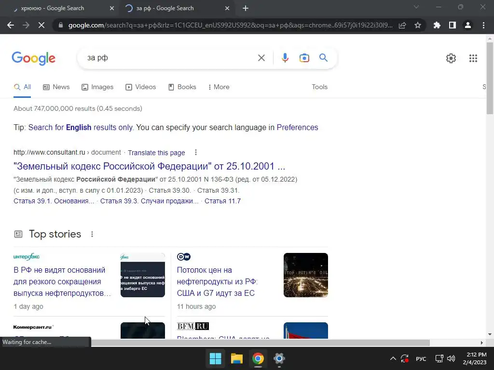494x370 pixels.
Task: Switch to Books results tab
Action: tap(182, 87)
